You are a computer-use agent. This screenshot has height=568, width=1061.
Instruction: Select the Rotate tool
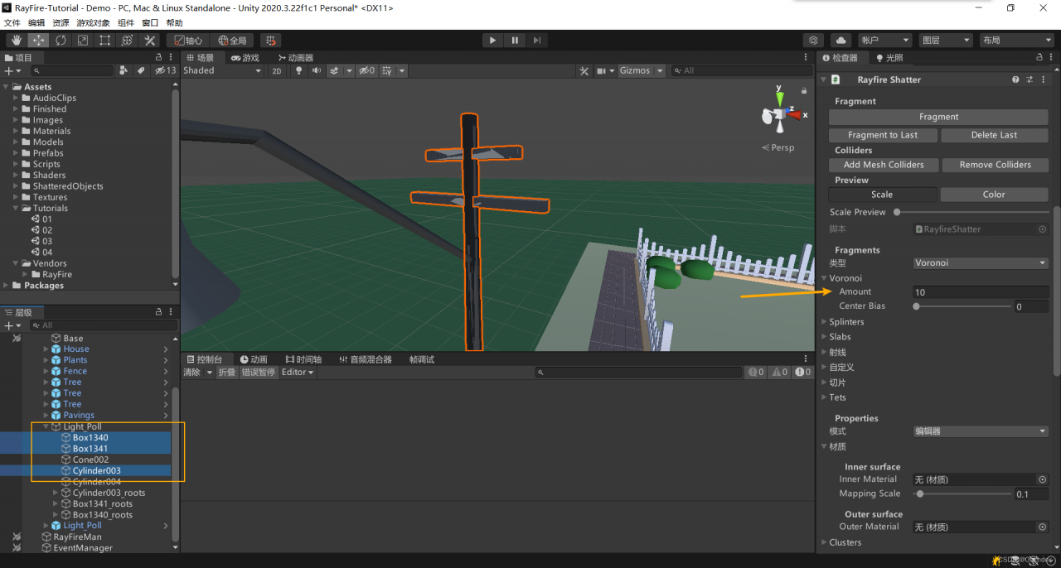pyautogui.click(x=61, y=40)
